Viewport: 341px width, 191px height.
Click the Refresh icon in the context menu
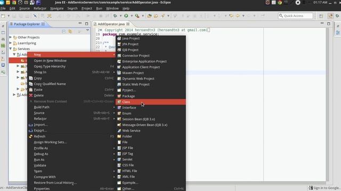tap(31, 136)
